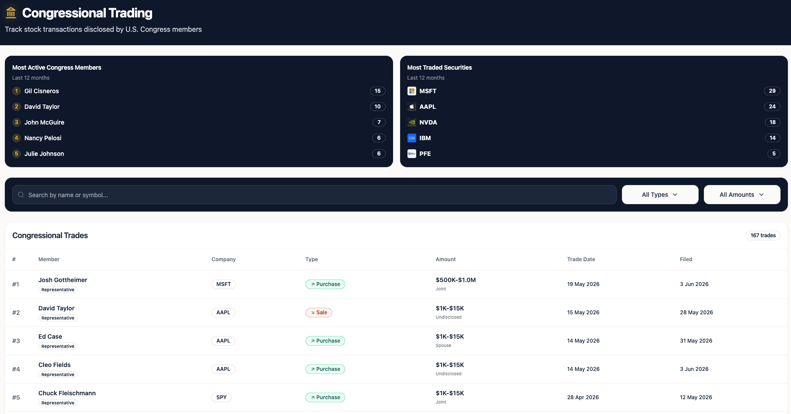Click the MSFT Microsoft logo icon

(x=411, y=91)
